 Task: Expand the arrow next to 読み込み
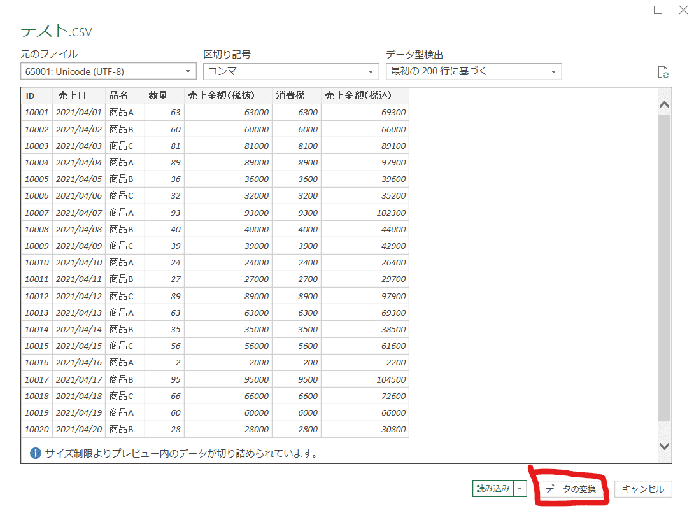pyautogui.click(x=521, y=489)
